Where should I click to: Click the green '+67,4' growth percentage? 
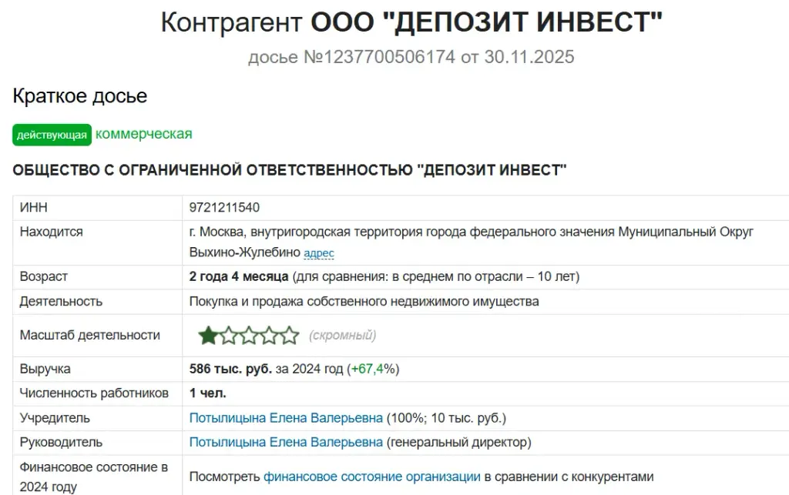coord(368,369)
